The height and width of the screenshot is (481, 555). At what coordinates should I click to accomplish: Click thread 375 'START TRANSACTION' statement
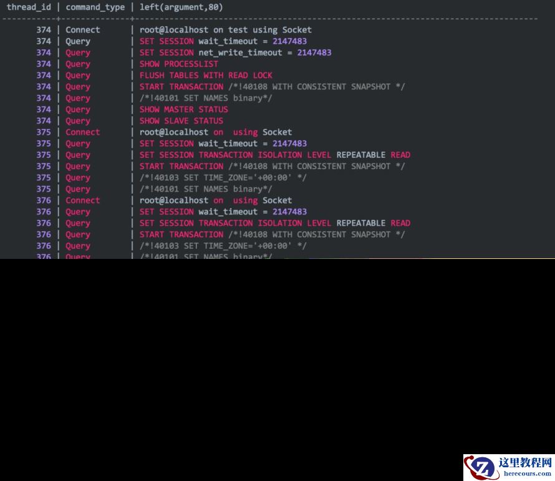[272, 166]
